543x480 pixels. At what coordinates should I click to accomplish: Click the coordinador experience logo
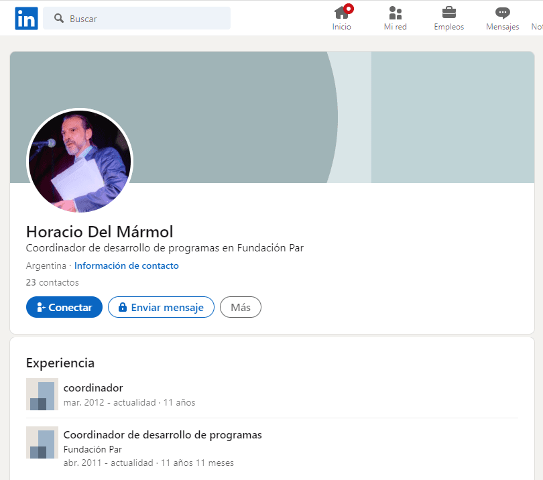[x=42, y=394]
